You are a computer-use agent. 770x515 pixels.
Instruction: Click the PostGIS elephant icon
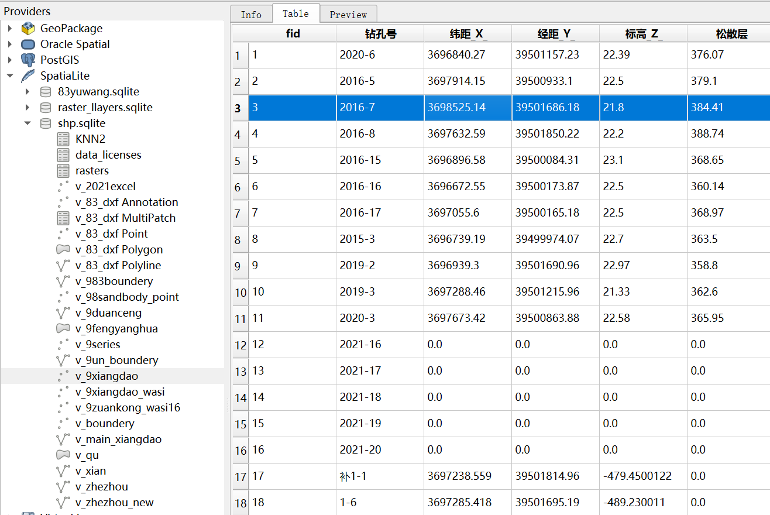pos(28,60)
